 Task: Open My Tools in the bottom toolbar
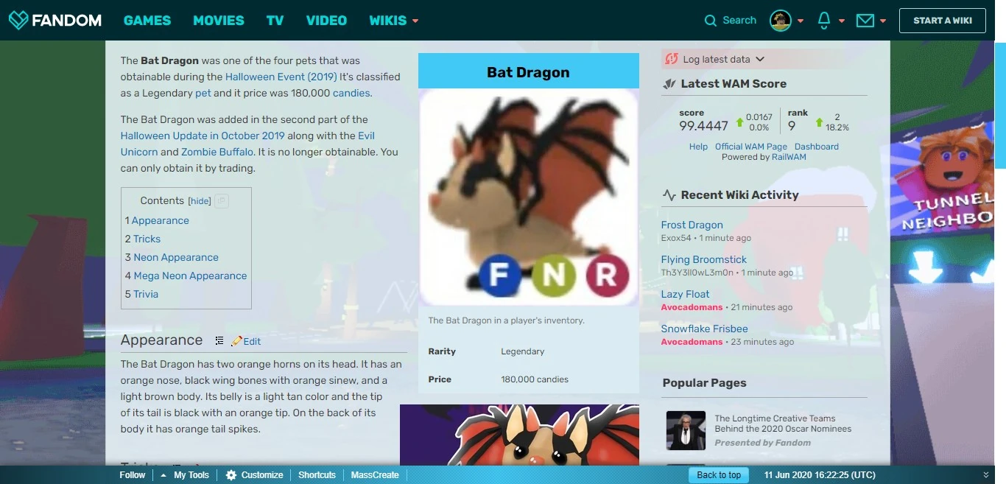[x=191, y=475]
